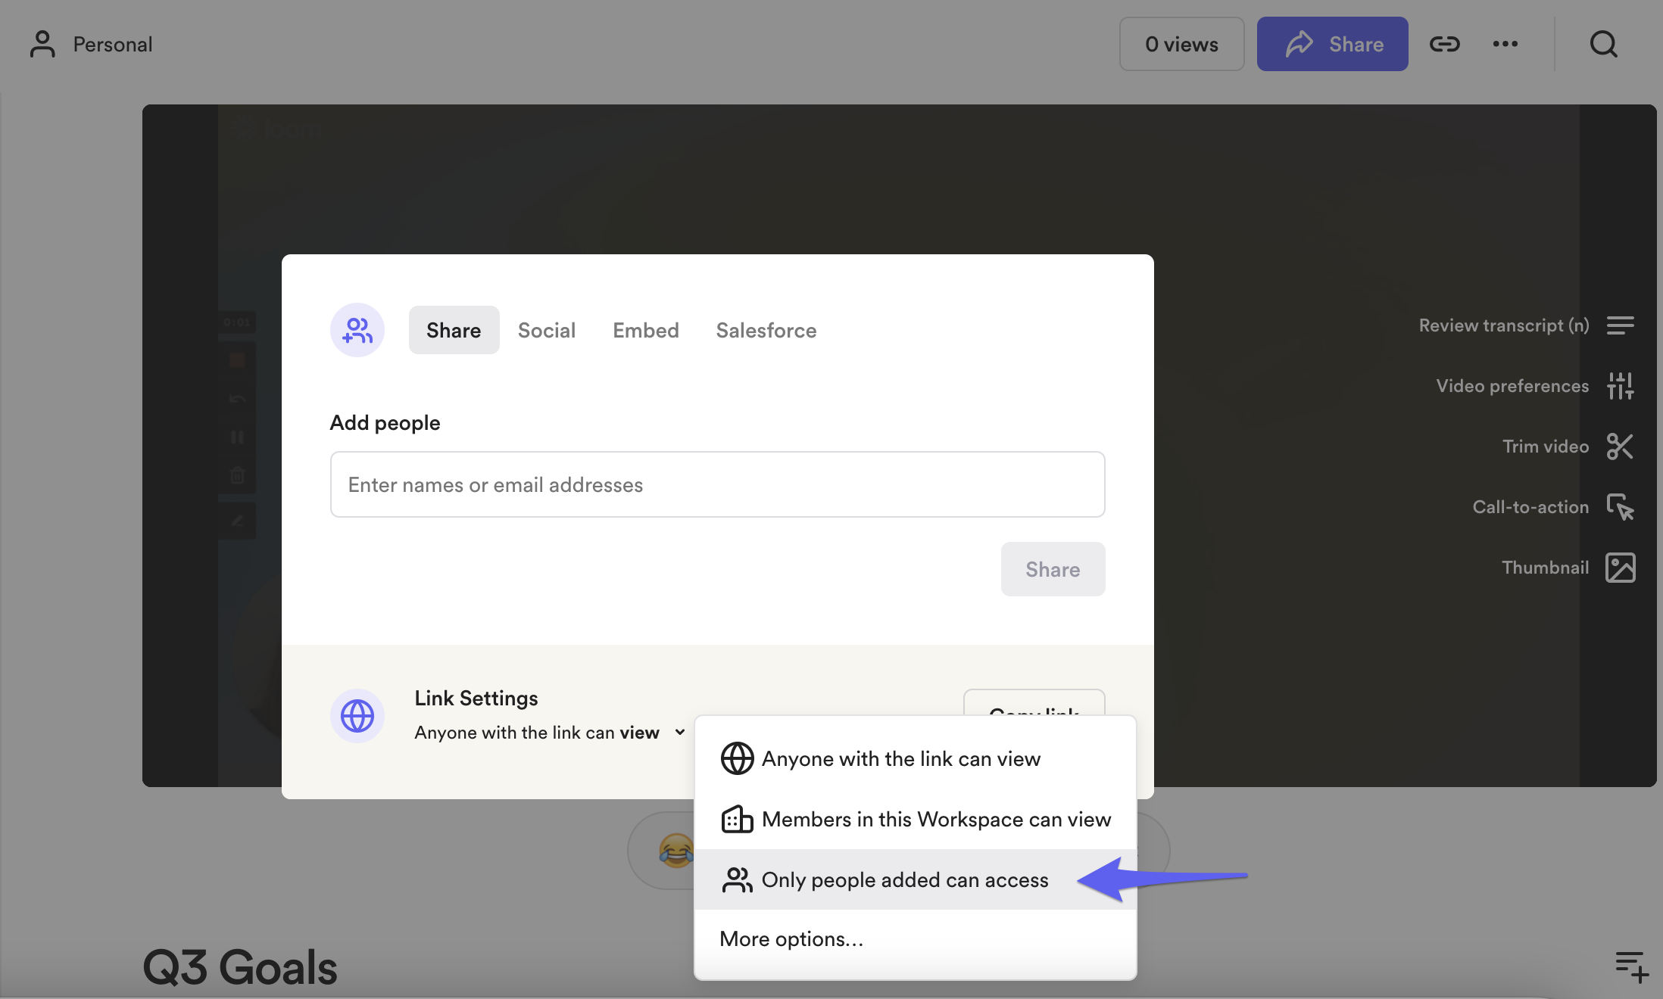Viewport: 1663px width, 999px height.
Task: Click the search magnifier icon
Action: pos(1603,44)
